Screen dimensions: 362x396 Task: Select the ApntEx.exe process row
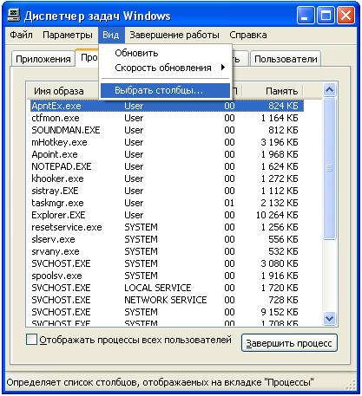point(167,106)
